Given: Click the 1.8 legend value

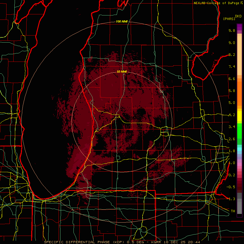Looking at the screenshot, I should (x=232, y=151).
